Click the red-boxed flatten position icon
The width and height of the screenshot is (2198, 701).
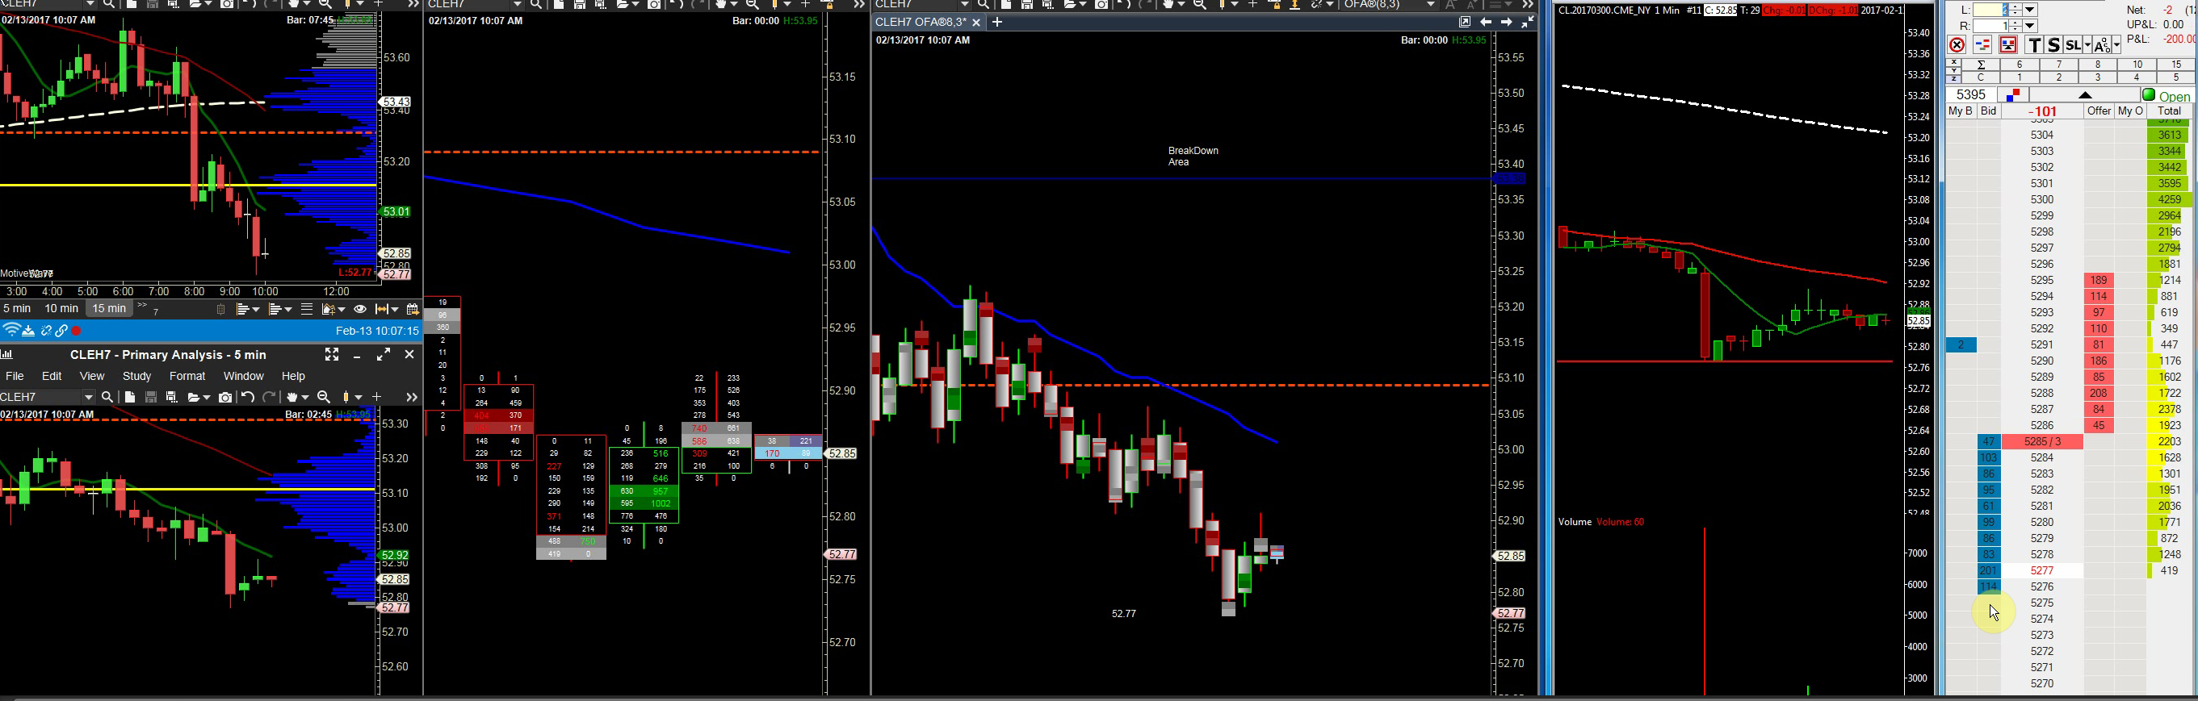click(x=2008, y=45)
